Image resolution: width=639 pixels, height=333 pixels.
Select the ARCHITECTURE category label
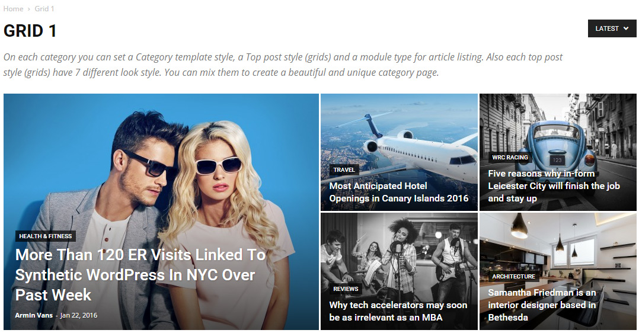tap(513, 276)
